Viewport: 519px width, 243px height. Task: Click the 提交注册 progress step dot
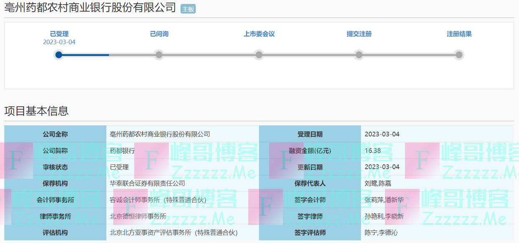359,55
